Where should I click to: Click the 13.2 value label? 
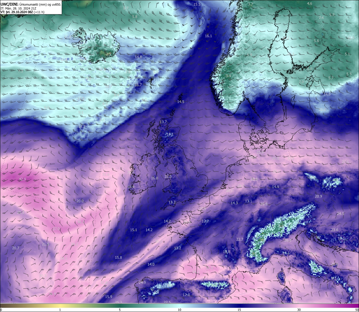(178, 248)
